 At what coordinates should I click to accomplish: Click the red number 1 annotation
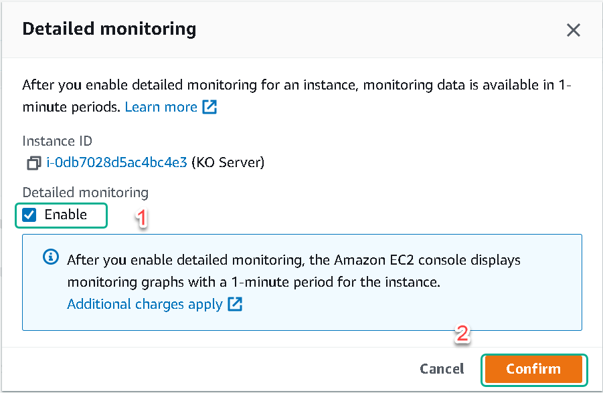tap(141, 218)
